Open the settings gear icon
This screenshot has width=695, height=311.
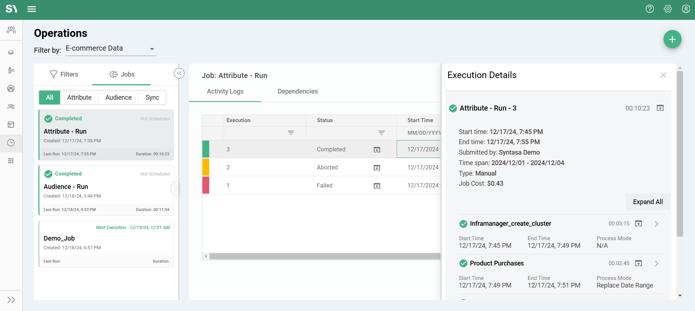point(668,9)
